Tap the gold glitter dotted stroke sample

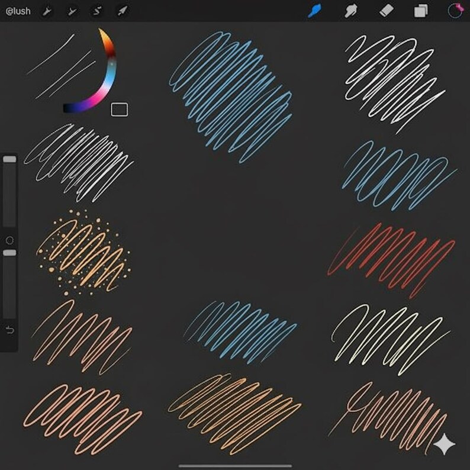click(83, 253)
